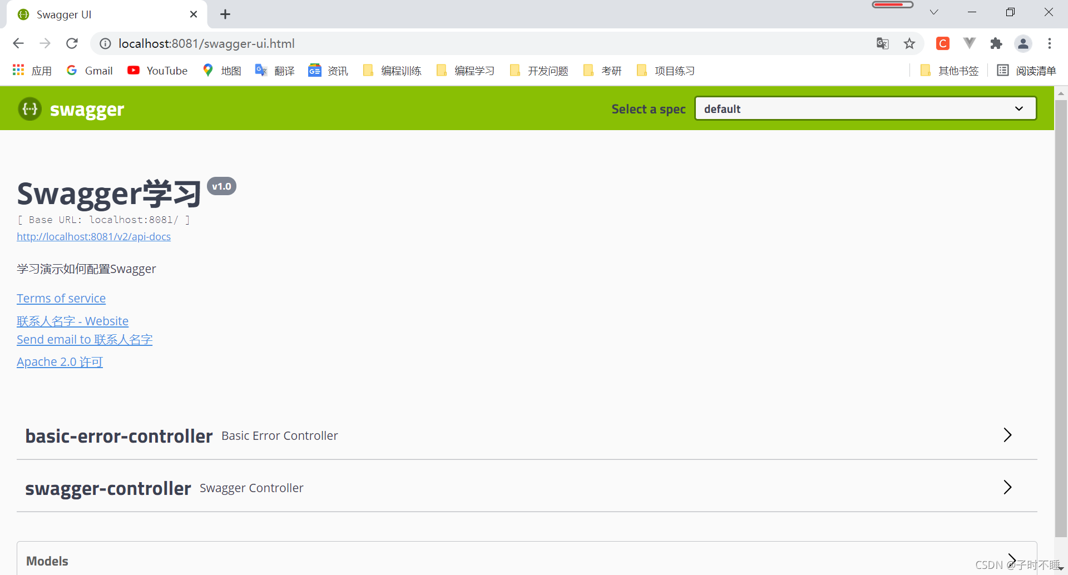Expand basic-error-controller section

coord(527,435)
